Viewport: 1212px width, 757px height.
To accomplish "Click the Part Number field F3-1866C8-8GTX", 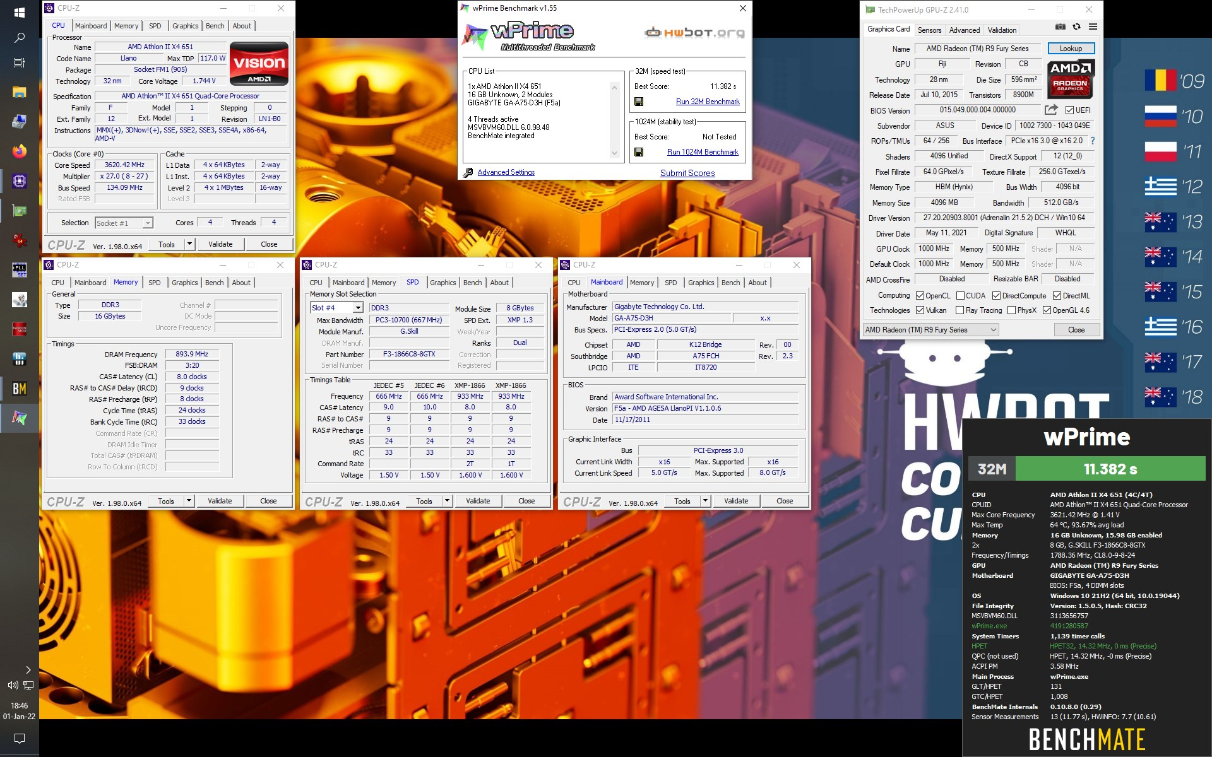I will [x=409, y=354].
